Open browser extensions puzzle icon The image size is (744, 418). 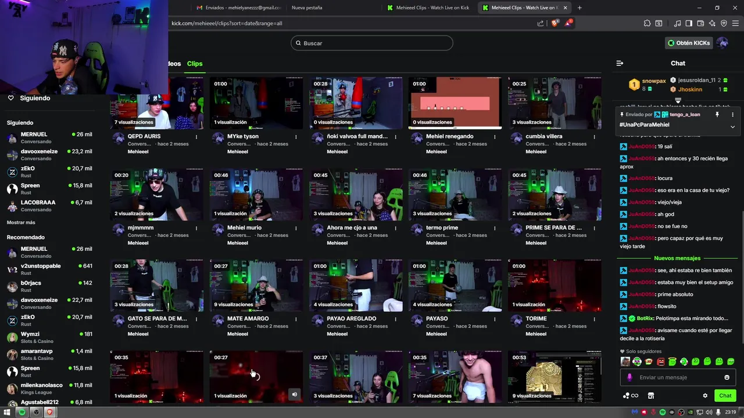point(647,23)
